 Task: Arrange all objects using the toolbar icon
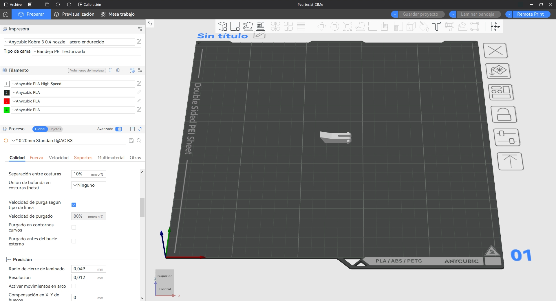(x=260, y=26)
